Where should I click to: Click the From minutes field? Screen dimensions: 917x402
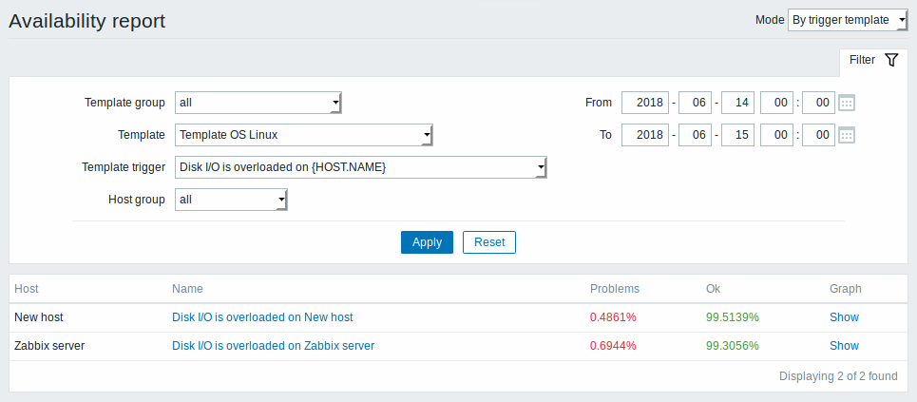click(818, 103)
